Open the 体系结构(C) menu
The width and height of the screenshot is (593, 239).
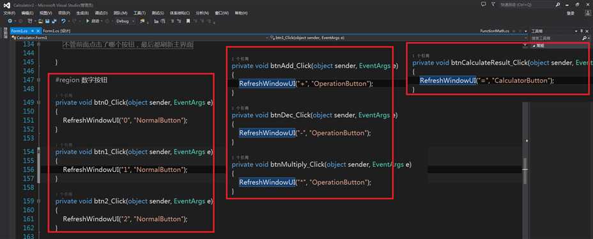pyautogui.click(x=180, y=13)
